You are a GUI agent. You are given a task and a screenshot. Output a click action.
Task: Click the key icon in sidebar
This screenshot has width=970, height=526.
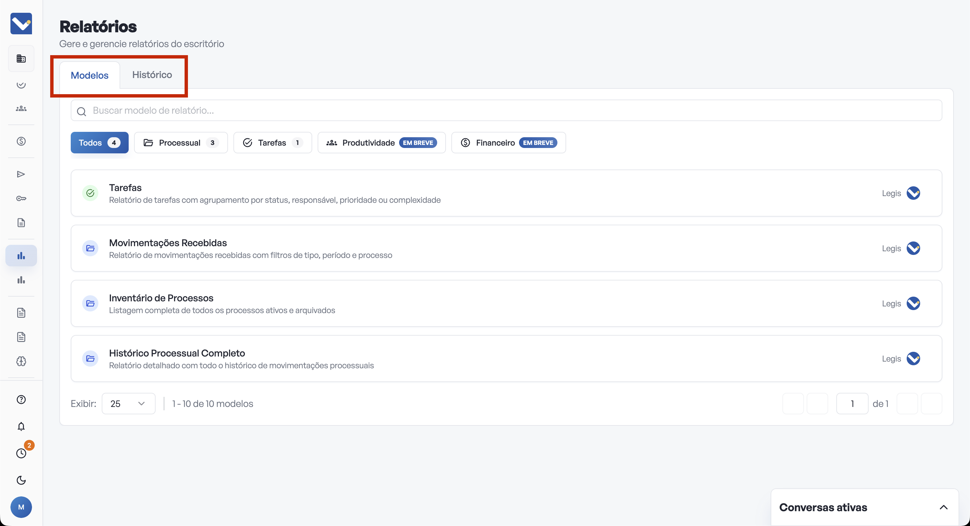pyautogui.click(x=21, y=198)
